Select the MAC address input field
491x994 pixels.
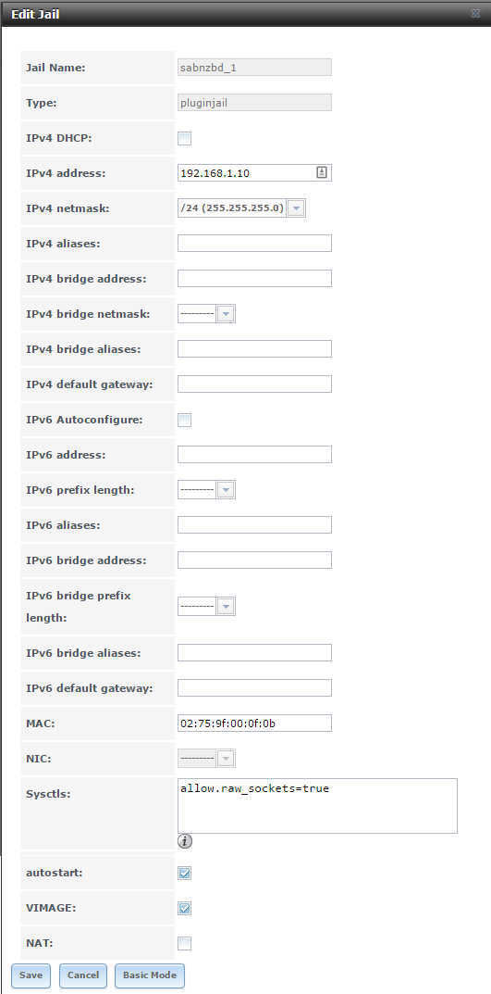pyautogui.click(x=254, y=723)
